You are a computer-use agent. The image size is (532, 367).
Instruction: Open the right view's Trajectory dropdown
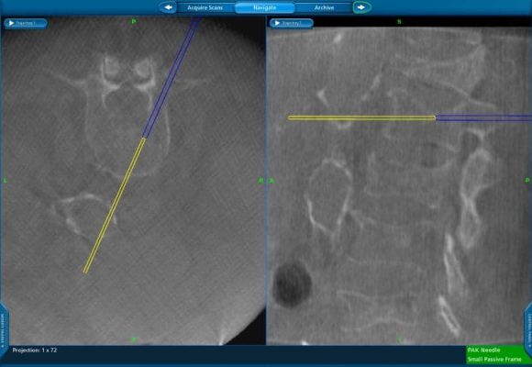292,23
